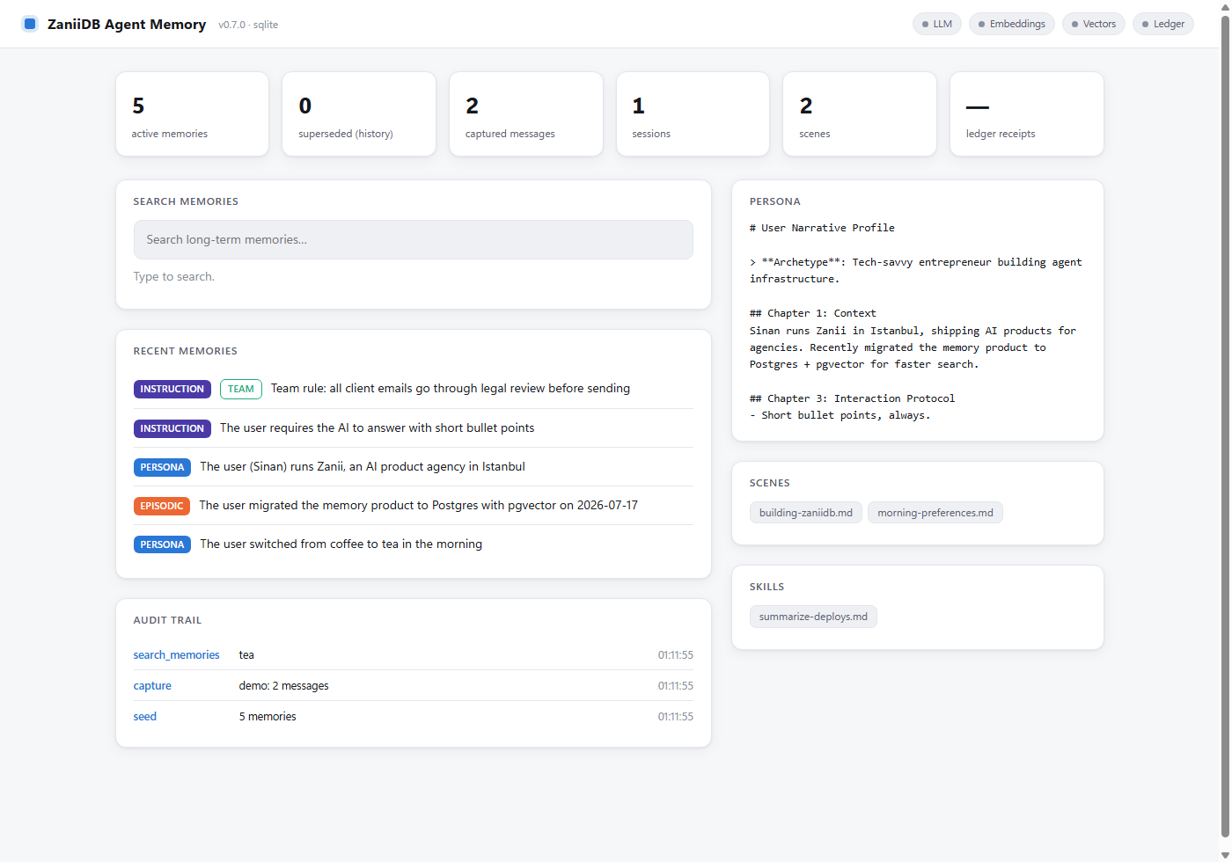Image resolution: width=1232 pixels, height=862 pixels.
Task: Click the Chapter 1: Context heading
Action: pyautogui.click(x=813, y=313)
